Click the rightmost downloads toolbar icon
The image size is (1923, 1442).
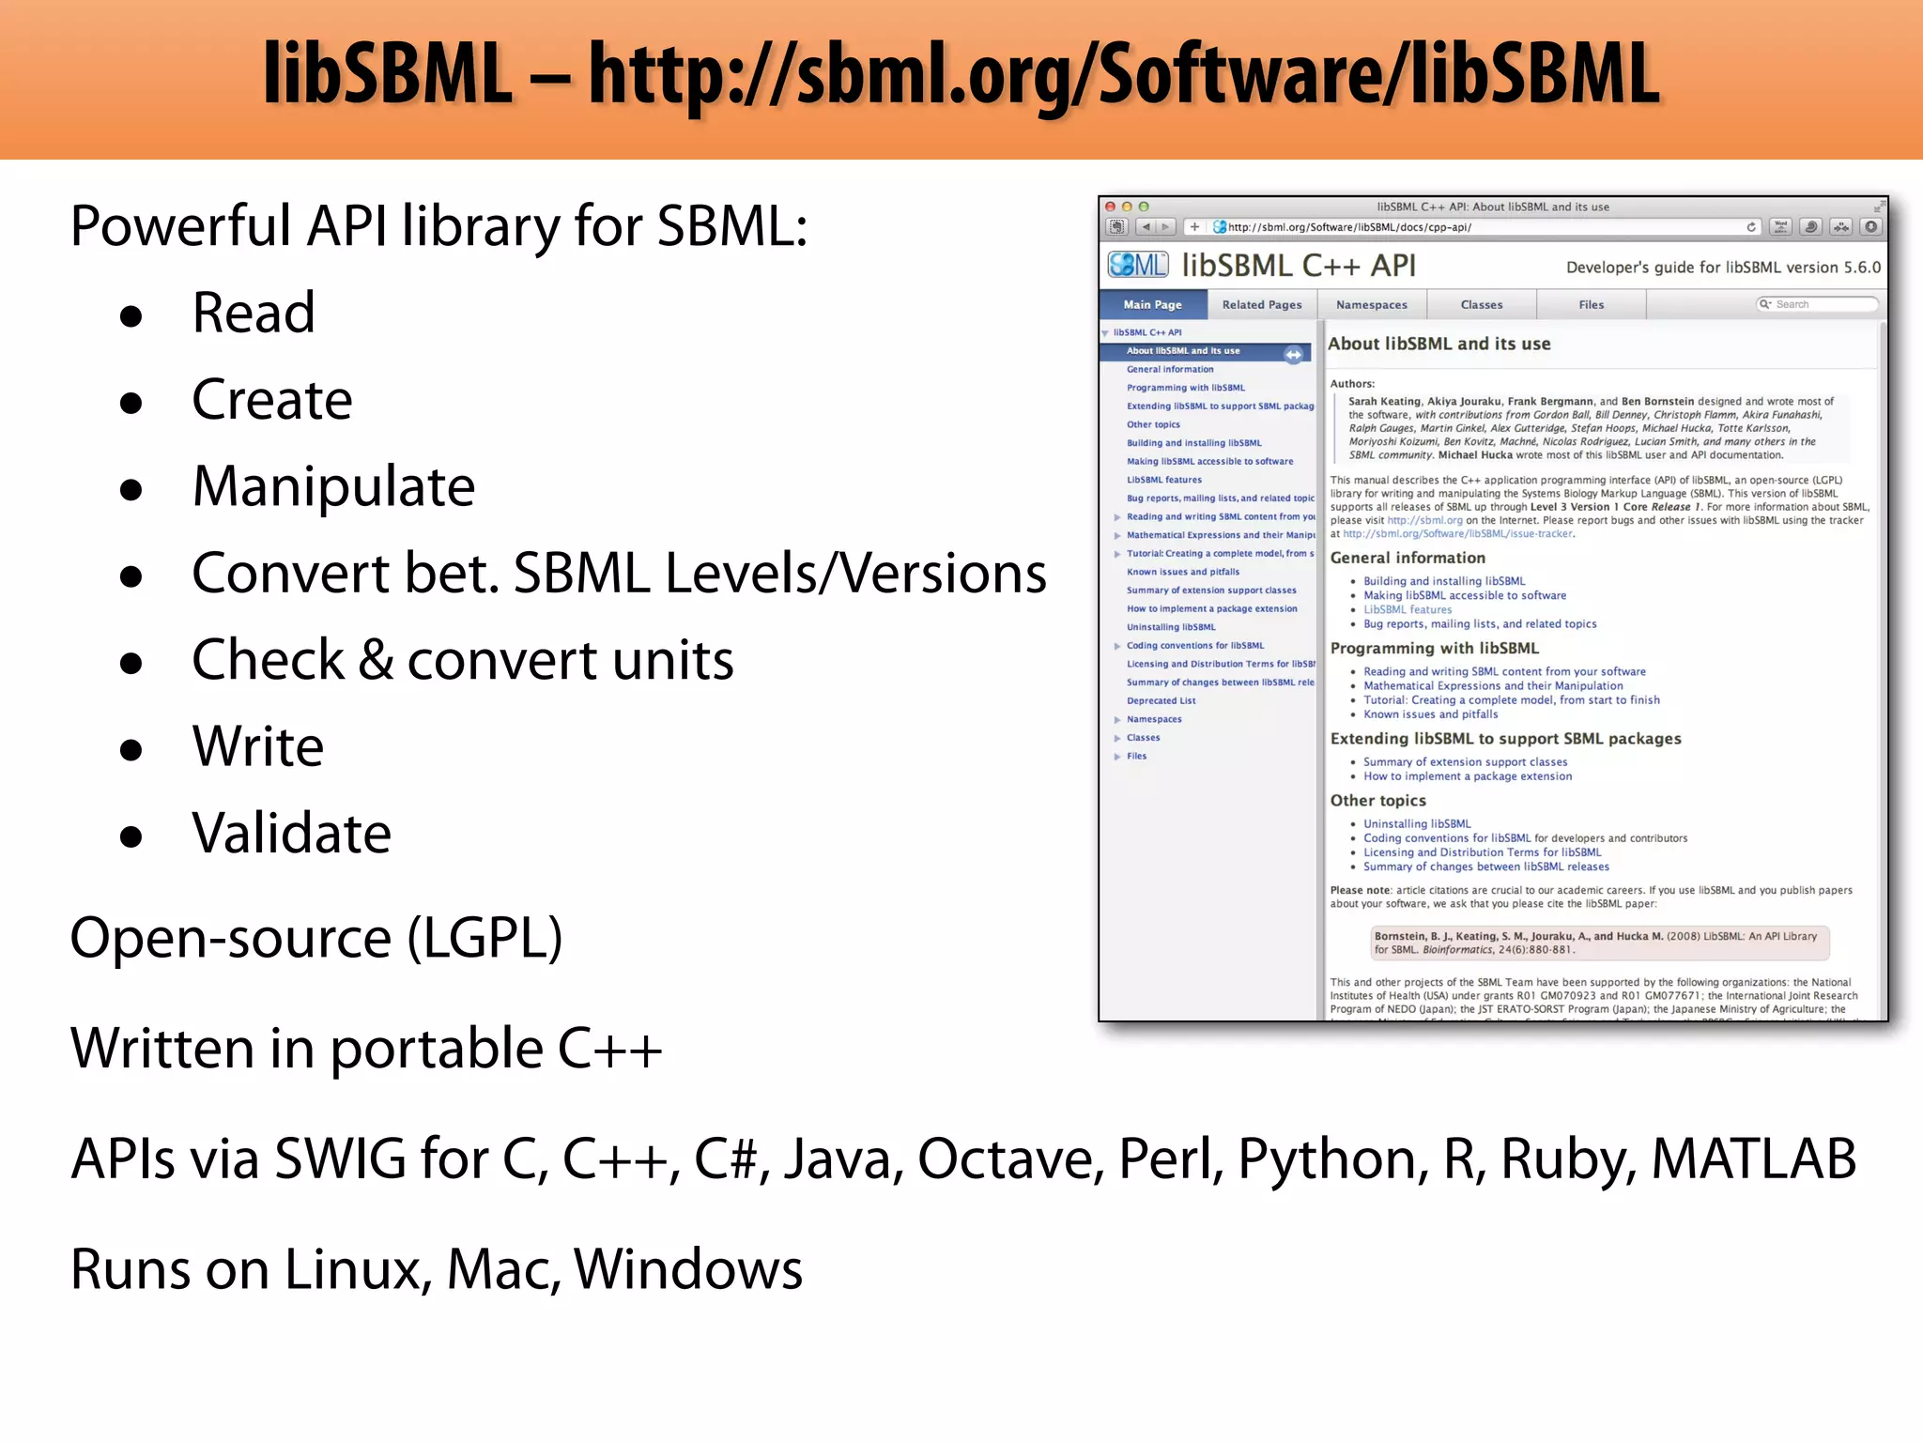[1871, 227]
